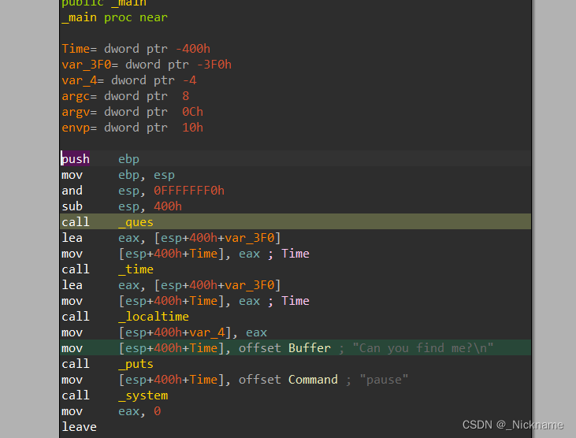This screenshot has height=438, width=576.
Task: Click first 'mov [esp+400h+Time], eax' line above _time
Action: 185,254
